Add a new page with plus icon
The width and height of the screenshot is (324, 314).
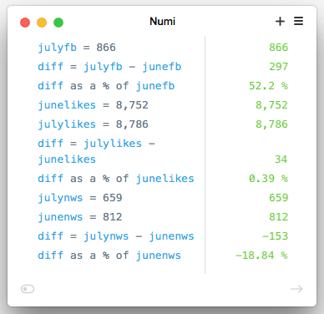coord(280,22)
